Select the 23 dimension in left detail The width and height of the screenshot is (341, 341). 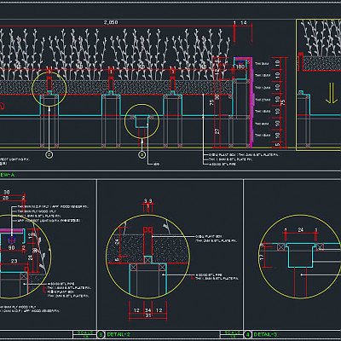(x=14, y=261)
